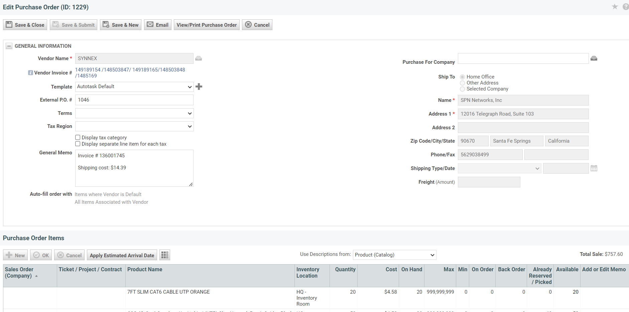This screenshot has height=312, width=629.
Task: Open the shipping date calendar picker
Action: pos(594,168)
